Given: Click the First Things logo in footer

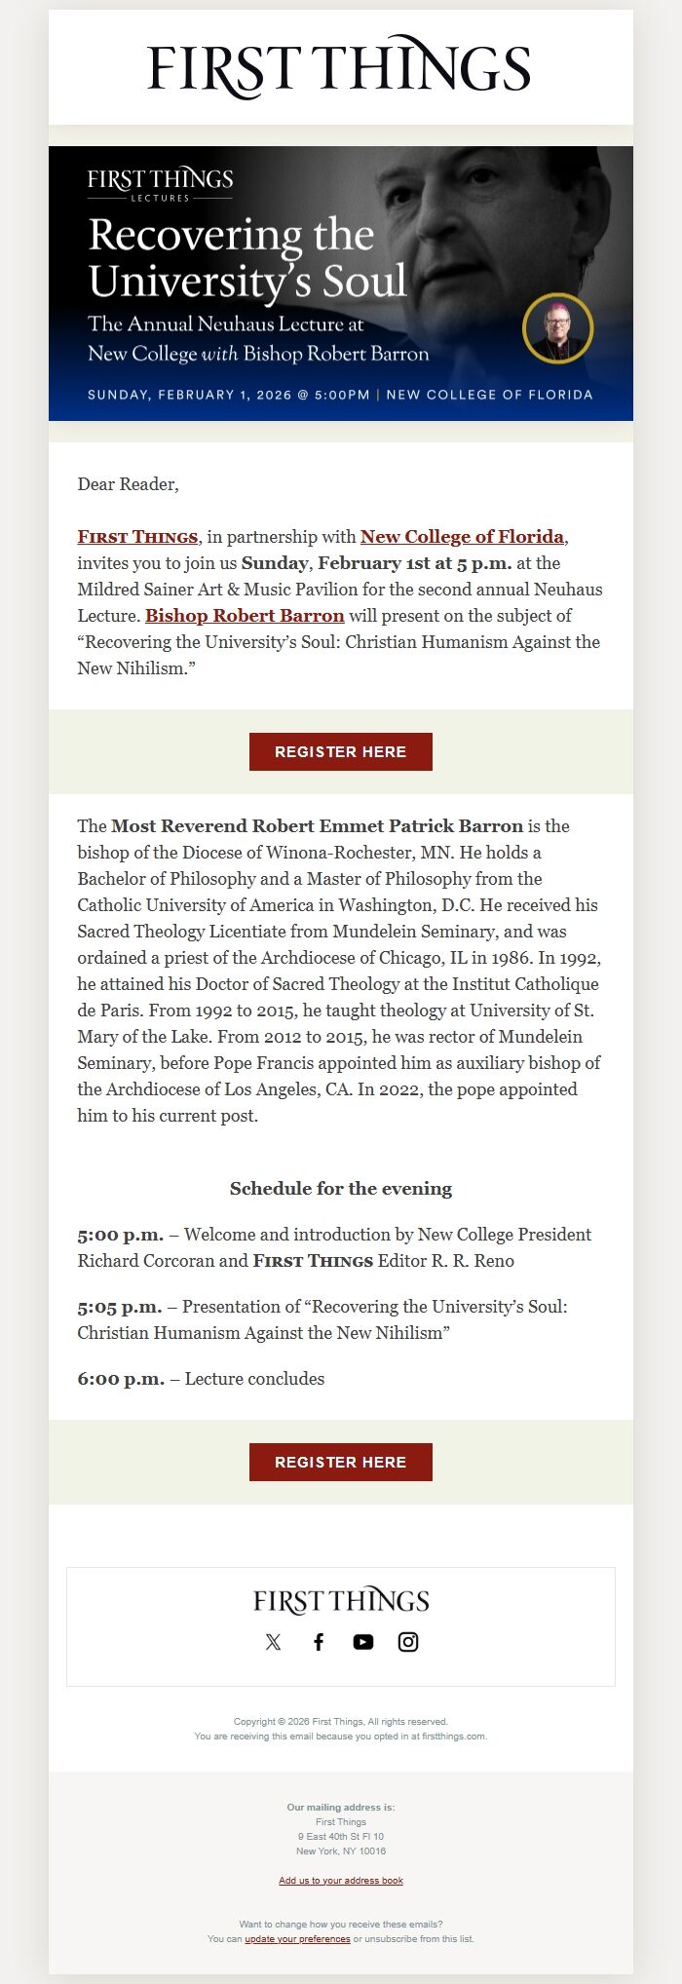Looking at the screenshot, I should point(341,1601).
